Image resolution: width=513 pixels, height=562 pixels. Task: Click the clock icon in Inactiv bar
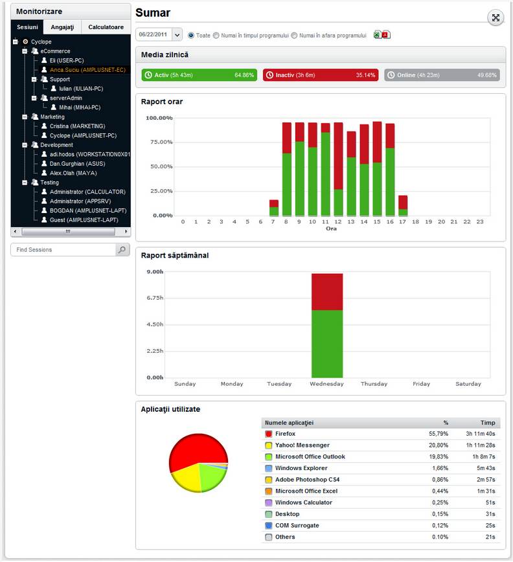(270, 75)
